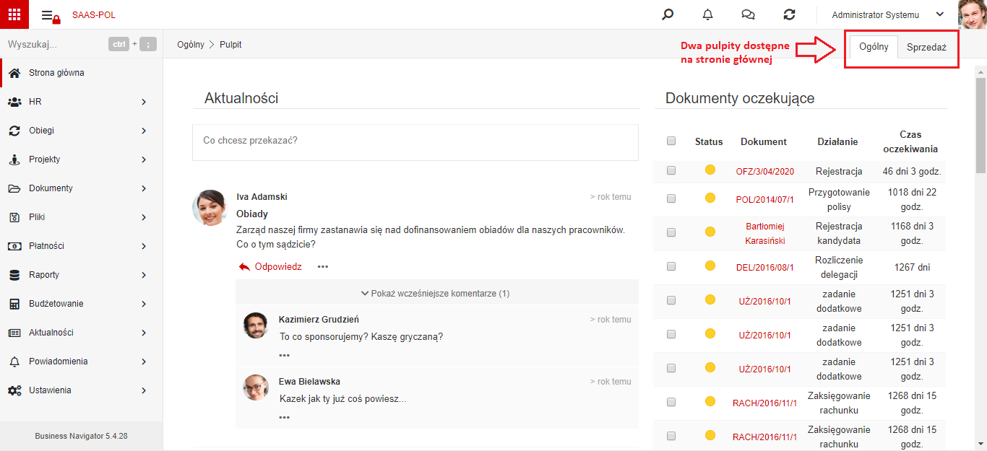Switch to the Sprzedaż dashboard tab

click(x=926, y=47)
